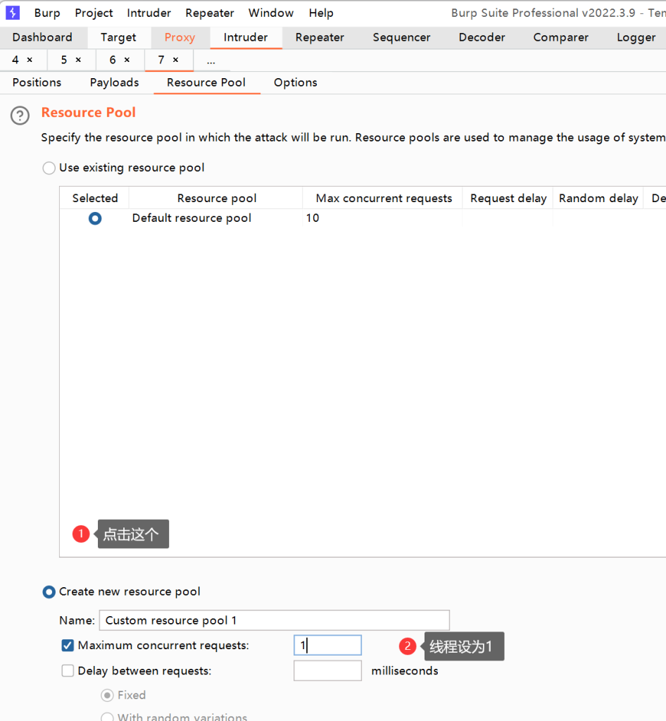The width and height of the screenshot is (666, 721).
Task: Switch to the Dashboard tab
Action: coord(42,37)
